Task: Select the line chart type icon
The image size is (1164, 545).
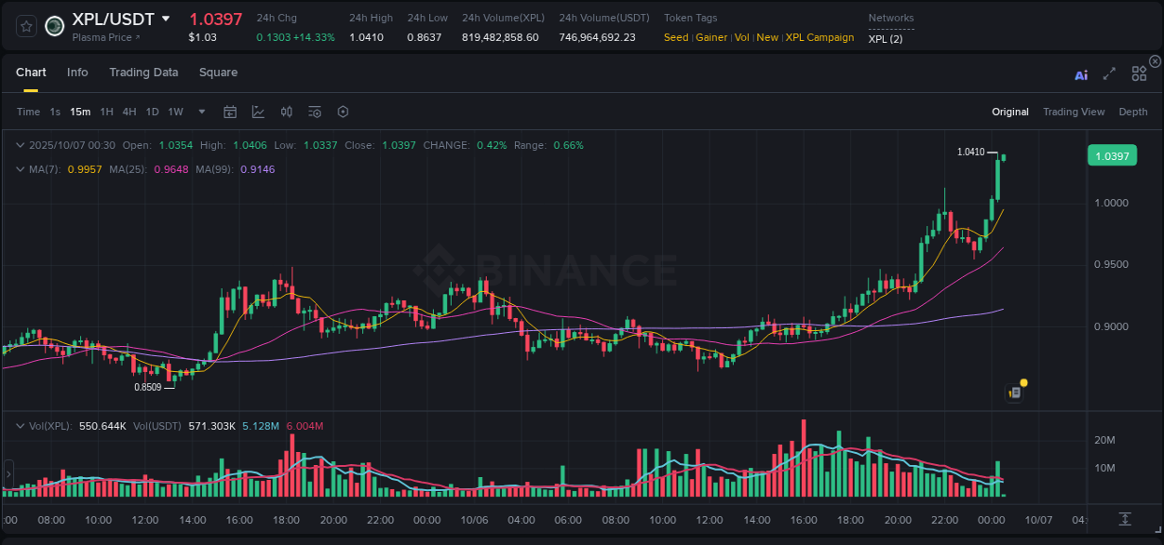Action: point(258,111)
